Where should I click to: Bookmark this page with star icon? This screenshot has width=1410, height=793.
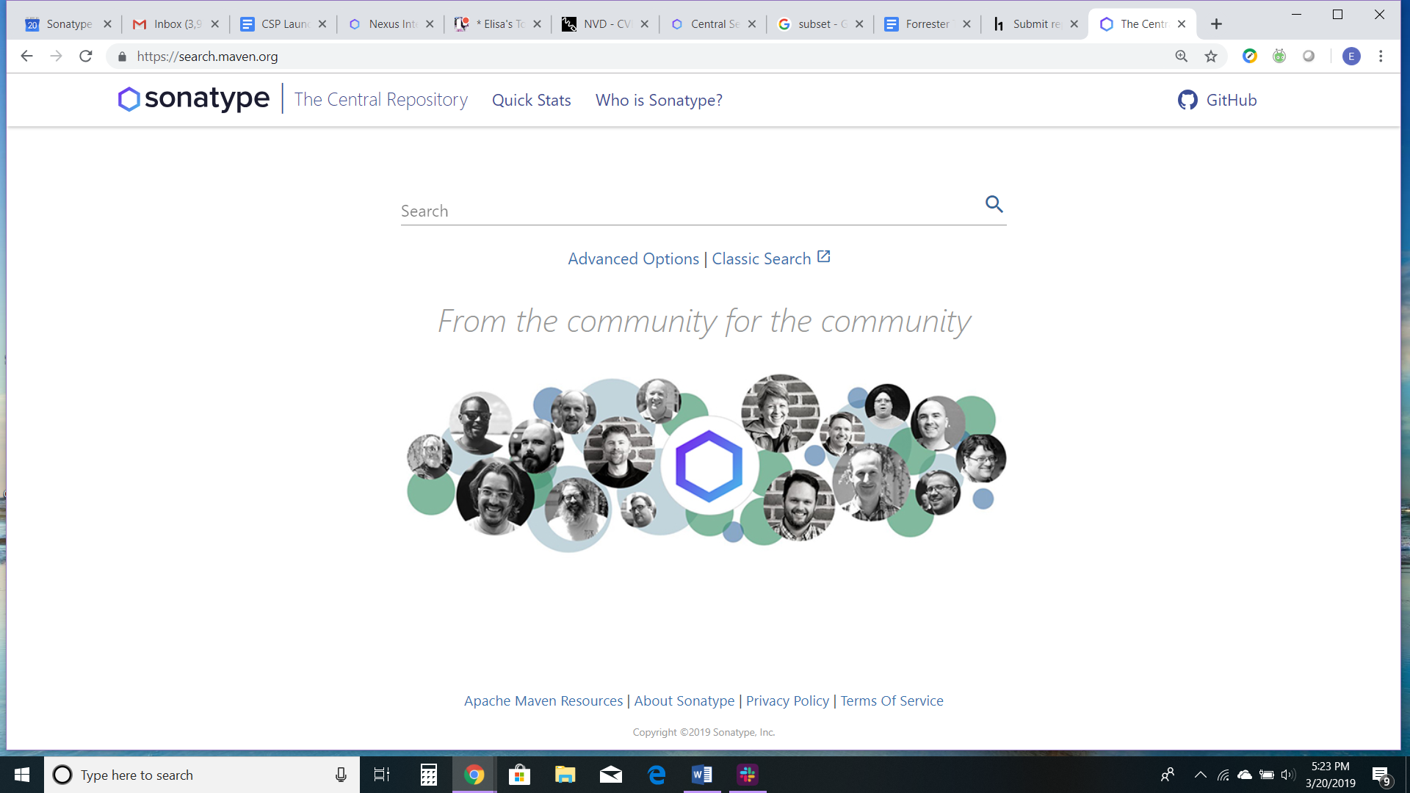(x=1211, y=57)
